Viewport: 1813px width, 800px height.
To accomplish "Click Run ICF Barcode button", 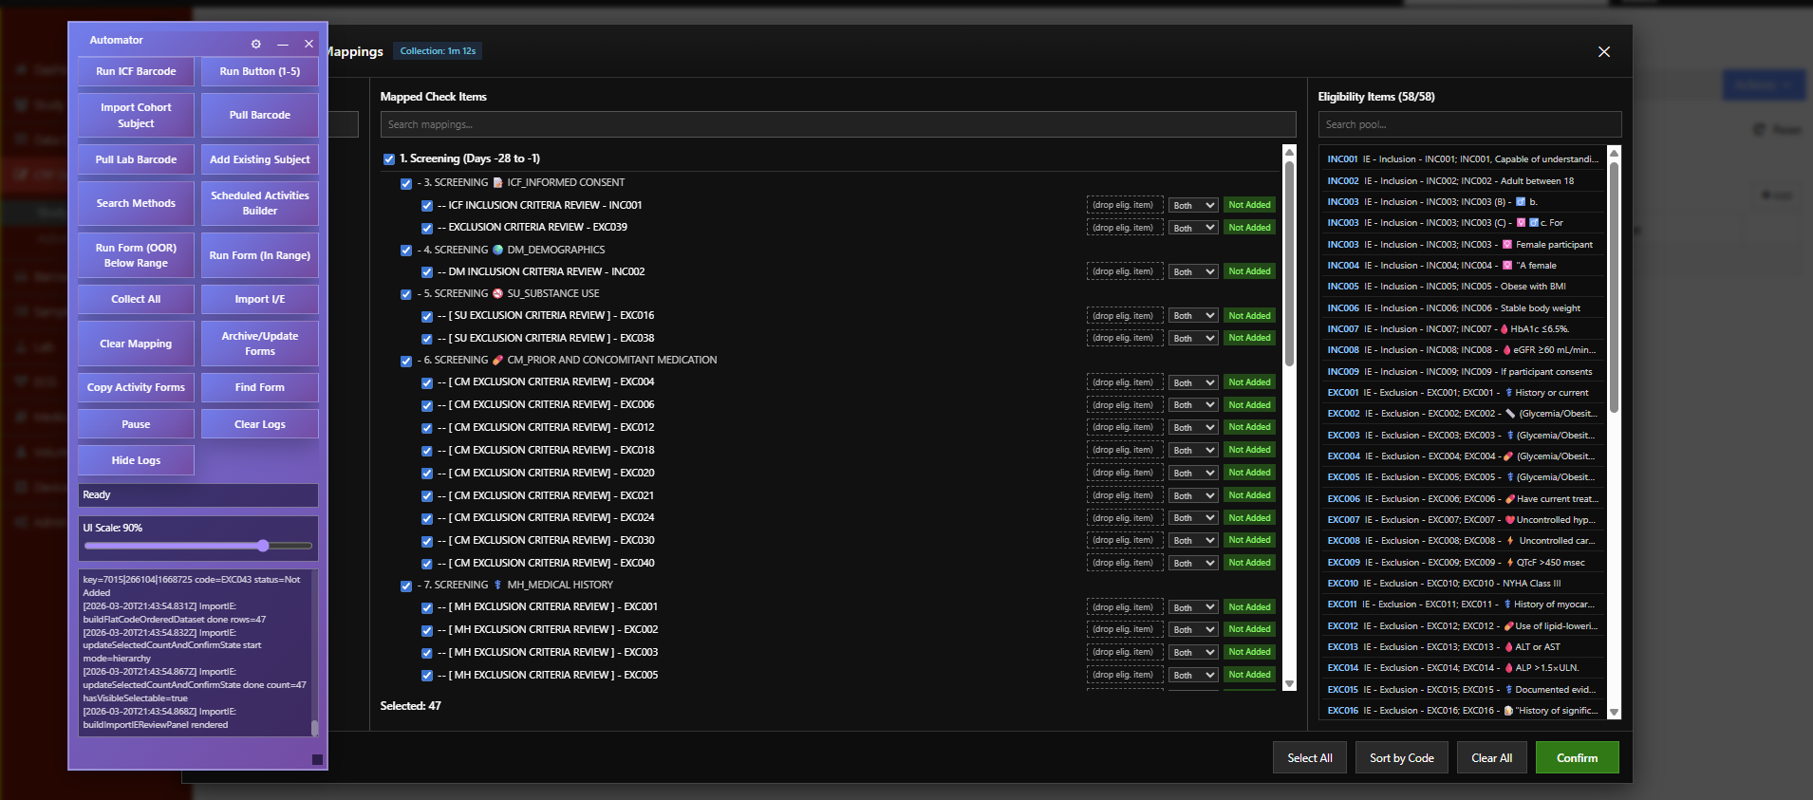I will pyautogui.click(x=136, y=71).
